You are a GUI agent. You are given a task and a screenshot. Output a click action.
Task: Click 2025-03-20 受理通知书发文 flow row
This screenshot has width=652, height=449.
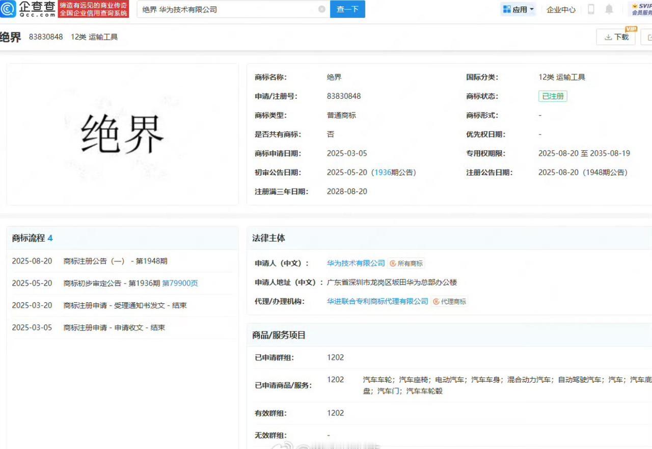[122, 305]
